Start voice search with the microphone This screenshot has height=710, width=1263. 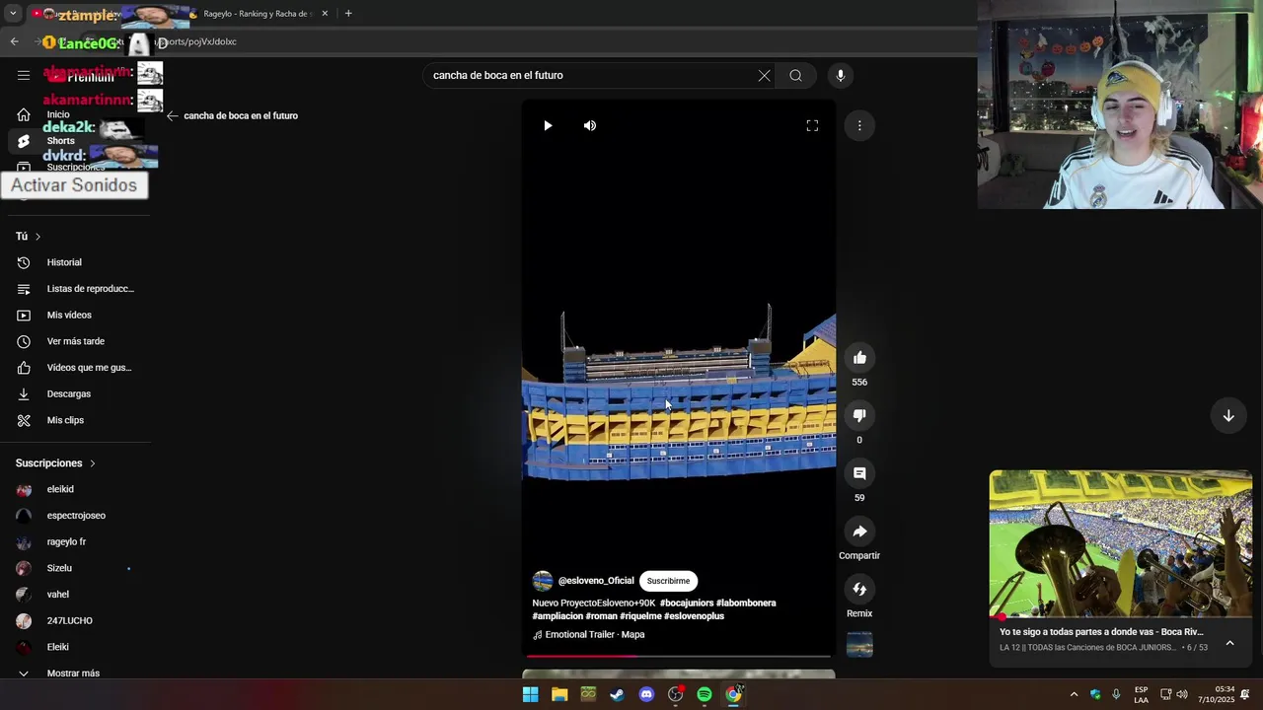841,76
